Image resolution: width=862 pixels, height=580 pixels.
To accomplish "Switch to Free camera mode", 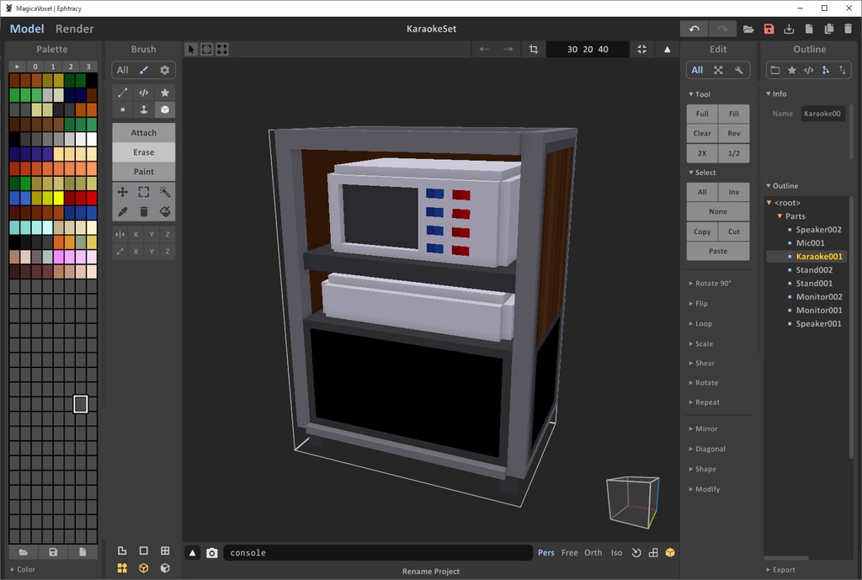I will pos(570,552).
